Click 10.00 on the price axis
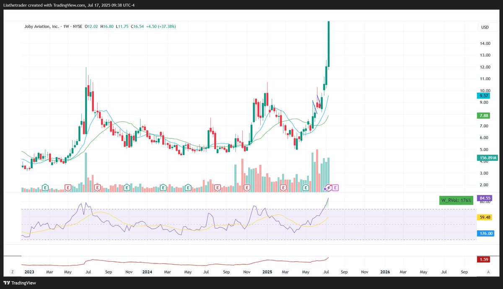 pyautogui.click(x=485, y=91)
